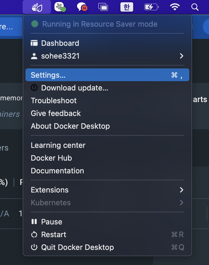The width and height of the screenshot is (209, 265).
Task: Quit Docker Desktop
Action: pyautogui.click(x=107, y=247)
